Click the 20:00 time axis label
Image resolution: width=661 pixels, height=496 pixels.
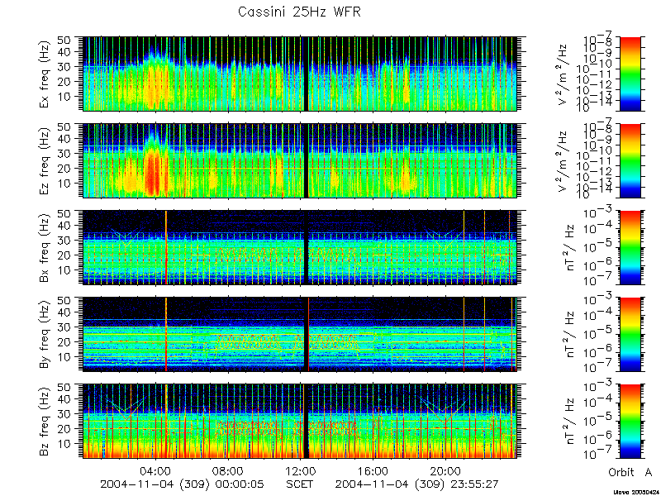(x=445, y=470)
